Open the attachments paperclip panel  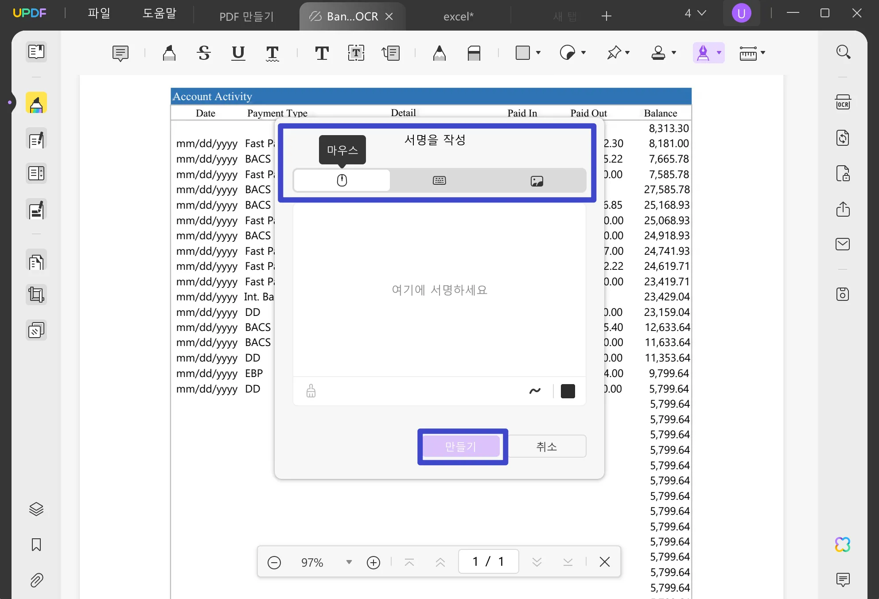[x=36, y=580]
